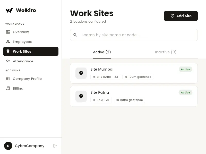Click the Billing receipt icon
The width and height of the screenshot is (206, 154).
tap(8, 88)
